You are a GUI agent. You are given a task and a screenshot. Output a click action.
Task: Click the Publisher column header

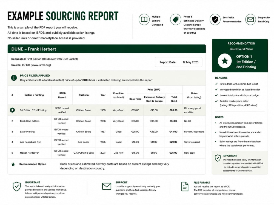(84, 95)
